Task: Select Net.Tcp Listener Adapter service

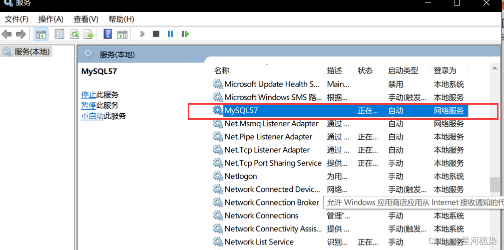Action: 267,150
